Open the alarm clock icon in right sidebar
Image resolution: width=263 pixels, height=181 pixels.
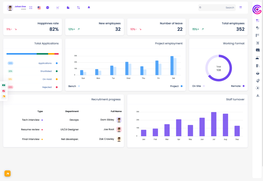coord(258,43)
